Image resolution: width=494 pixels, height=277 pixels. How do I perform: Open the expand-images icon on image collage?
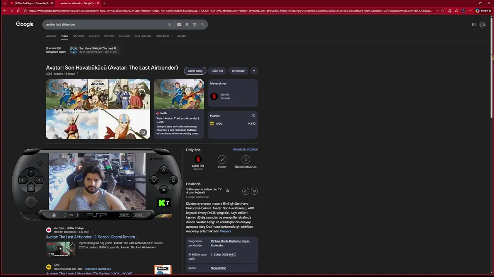(x=143, y=132)
